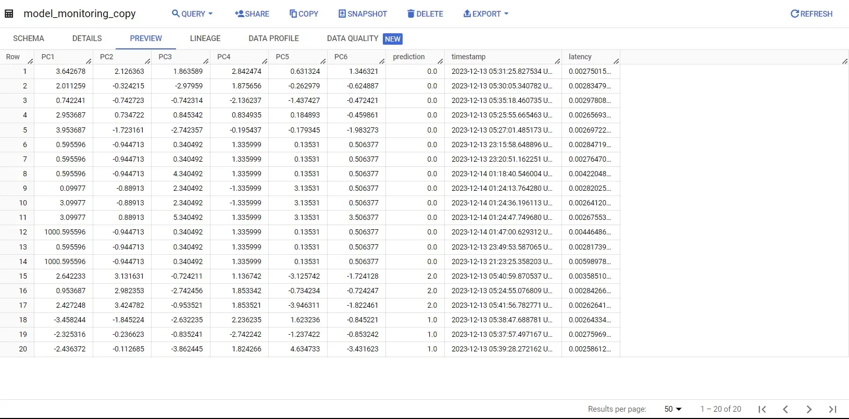
Task: Open the Data Profile tab
Action: point(273,38)
